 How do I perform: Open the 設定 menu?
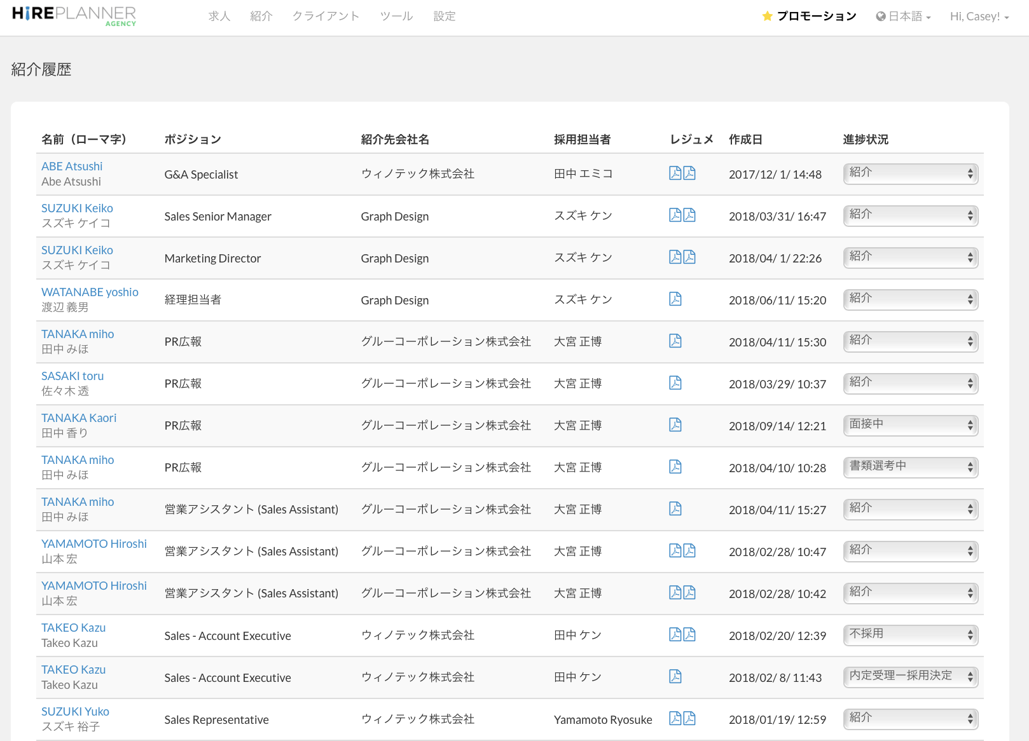pyautogui.click(x=444, y=17)
